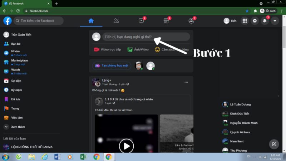286x161 pixels.
Task: Expand the account dropdown arrow in header
Action: pyautogui.click(x=275, y=21)
